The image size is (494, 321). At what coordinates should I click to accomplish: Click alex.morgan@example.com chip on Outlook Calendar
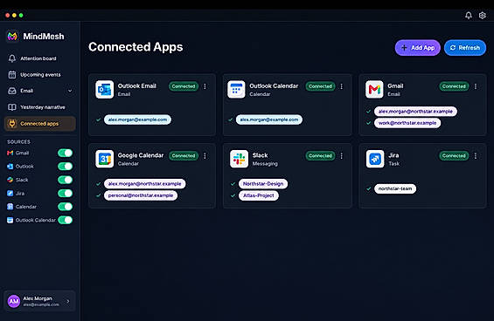pyautogui.click(x=269, y=120)
